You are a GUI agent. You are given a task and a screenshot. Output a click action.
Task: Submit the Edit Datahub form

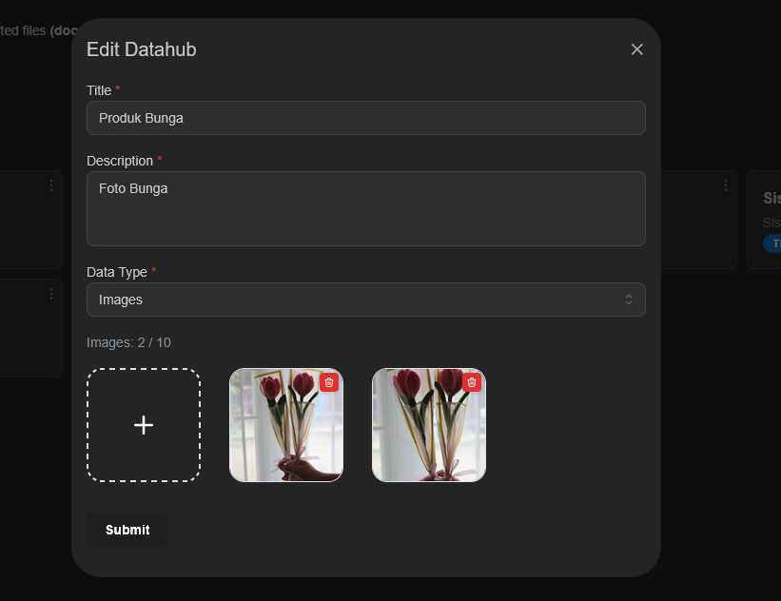127,530
